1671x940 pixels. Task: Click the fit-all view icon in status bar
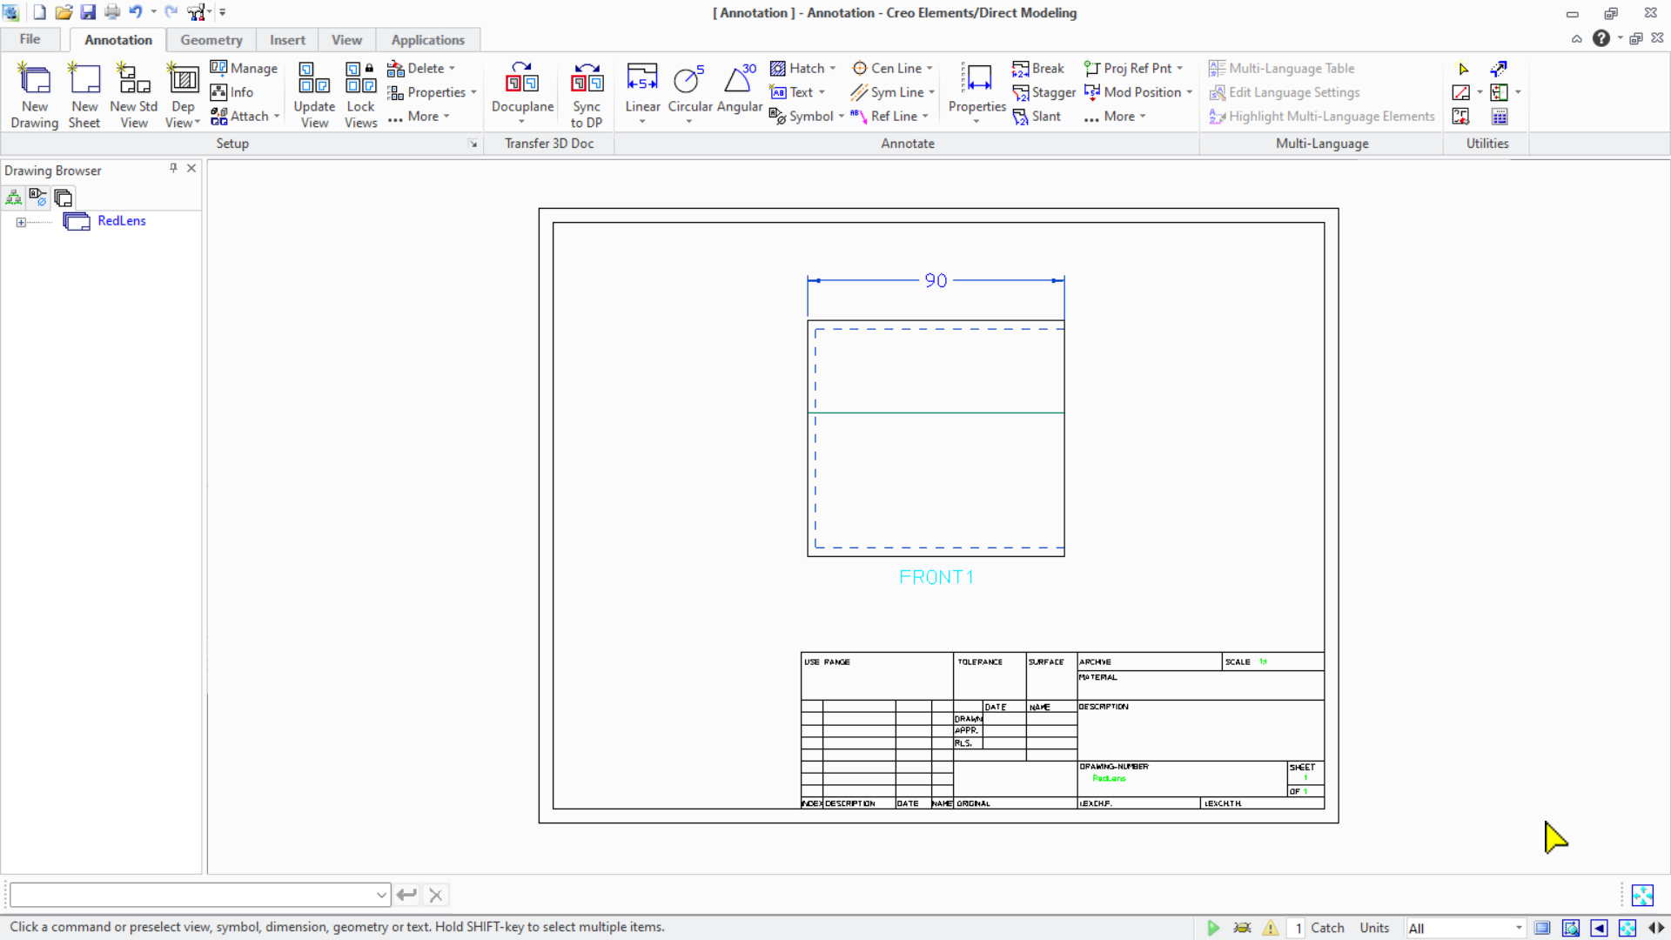1627,928
